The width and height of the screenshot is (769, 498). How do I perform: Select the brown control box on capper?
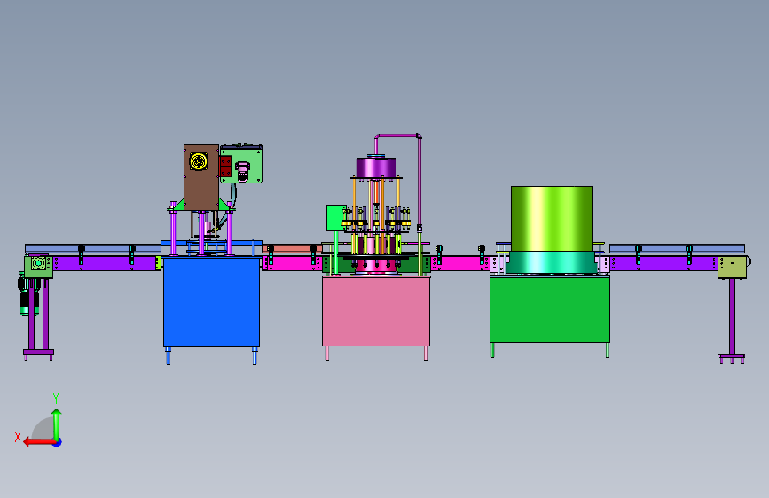(201, 177)
